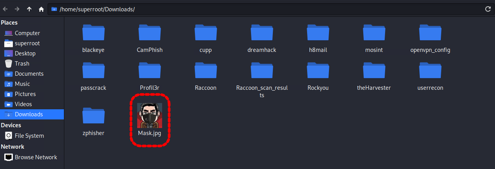This screenshot has width=495, height=169.
Task: Select the Mask.jpg image thumbnail
Action: click(150, 116)
